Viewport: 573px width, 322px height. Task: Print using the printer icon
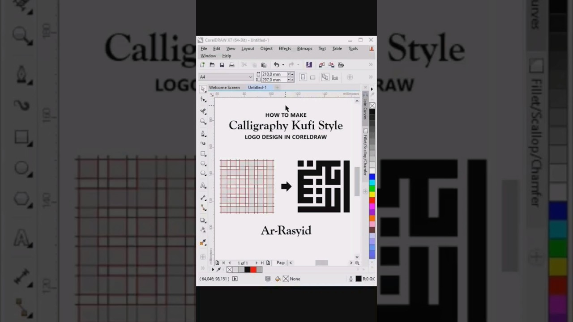point(232,65)
